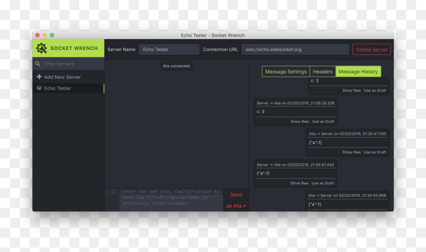
Task: Click line number 1 in editor gutter
Action: (x=113, y=192)
